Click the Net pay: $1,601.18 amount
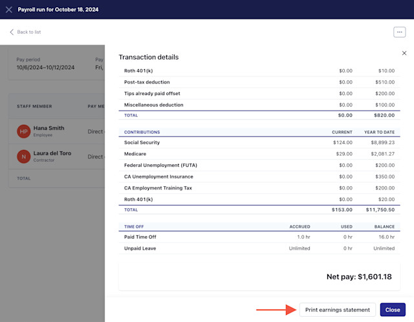This screenshot has height=322, width=414. click(x=359, y=277)
